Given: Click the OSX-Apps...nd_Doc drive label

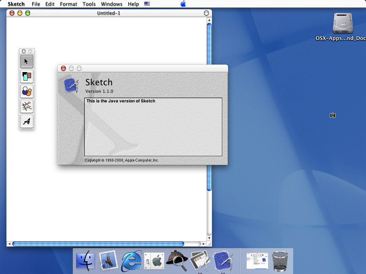Looking at the screenshot, I should tap(341, 38).
